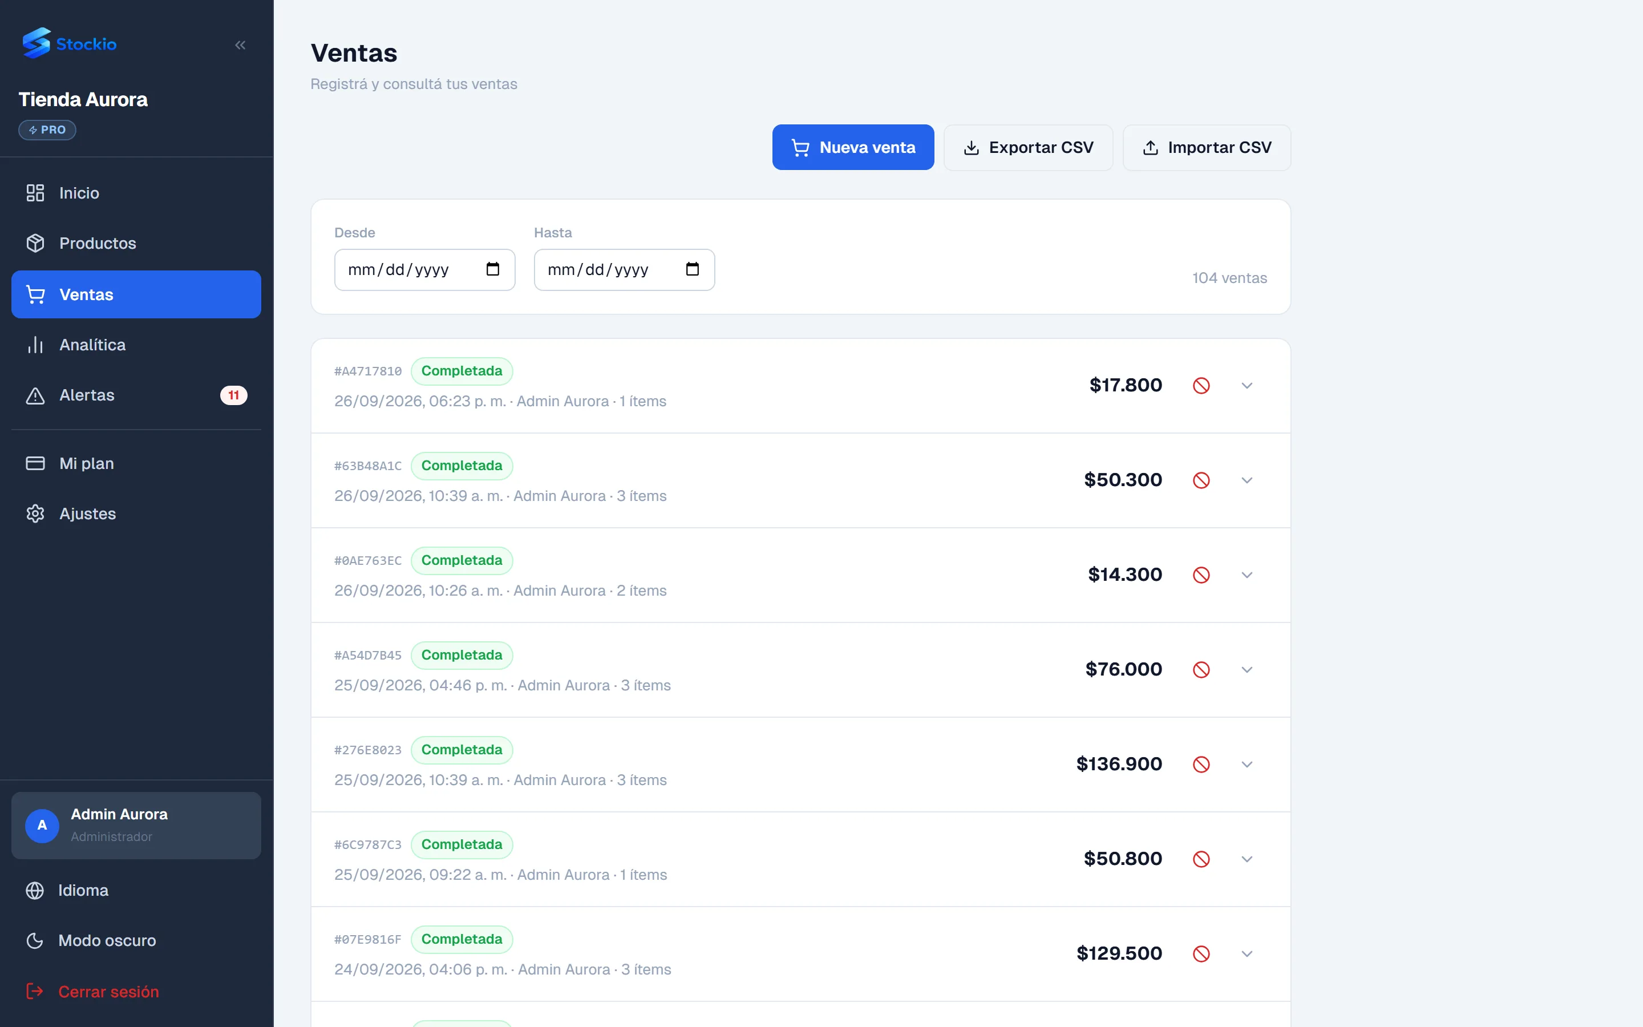Open Productos in the sidebar

[136, 243]
